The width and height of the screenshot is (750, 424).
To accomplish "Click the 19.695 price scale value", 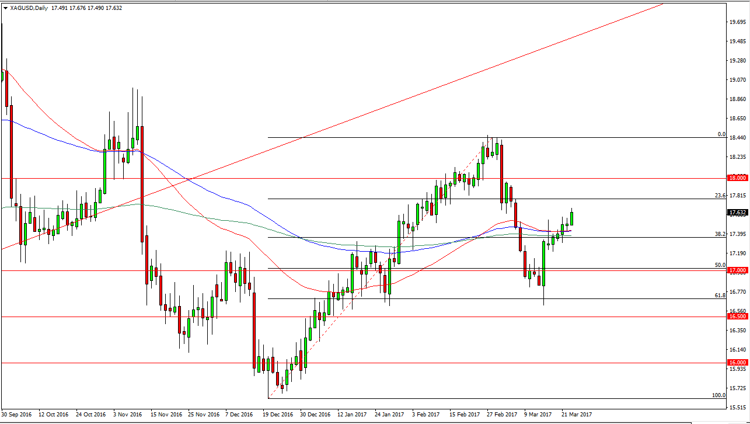I will click(x=738, y=22).
